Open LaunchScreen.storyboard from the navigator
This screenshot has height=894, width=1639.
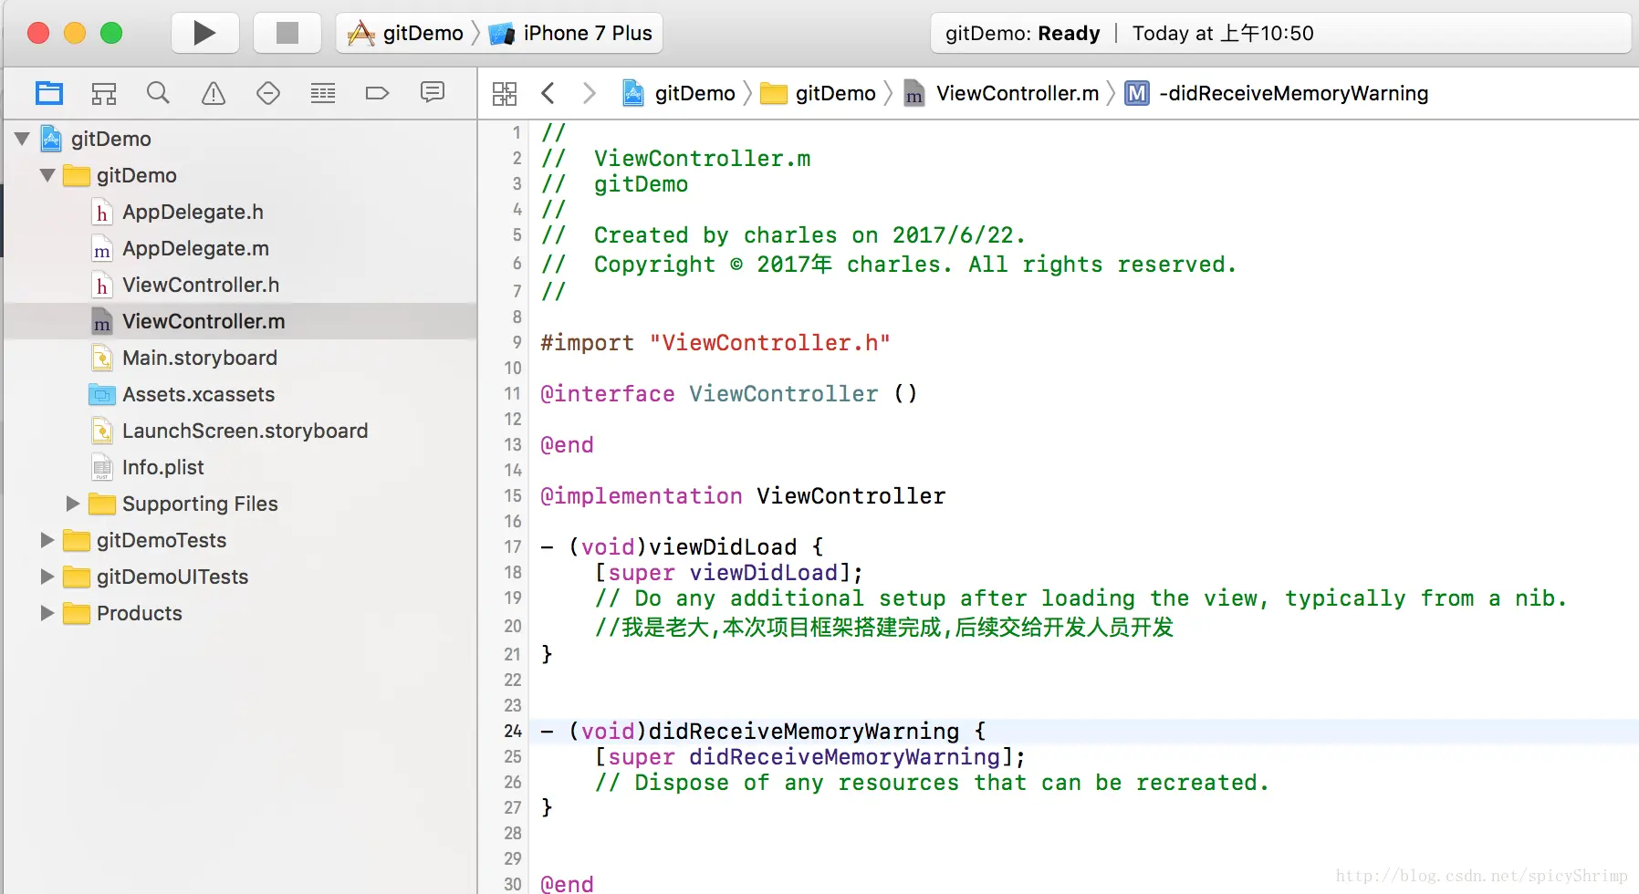coord(245,431)
